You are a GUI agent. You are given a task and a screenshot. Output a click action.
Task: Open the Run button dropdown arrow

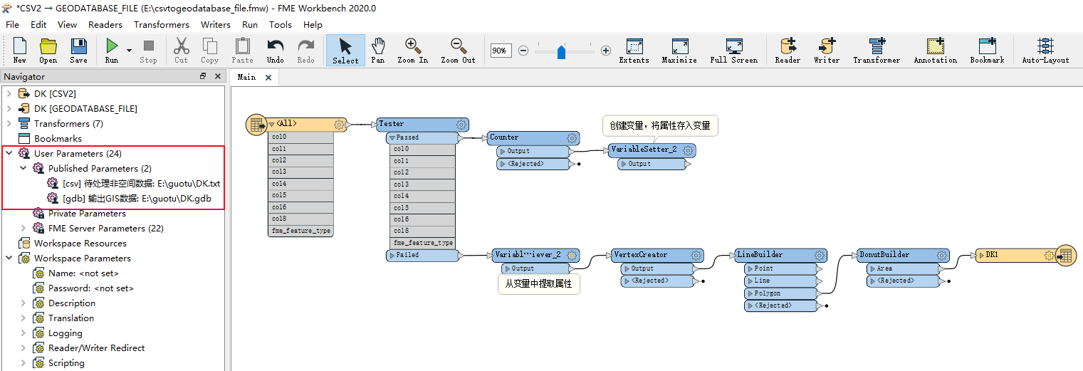point(129,50)
